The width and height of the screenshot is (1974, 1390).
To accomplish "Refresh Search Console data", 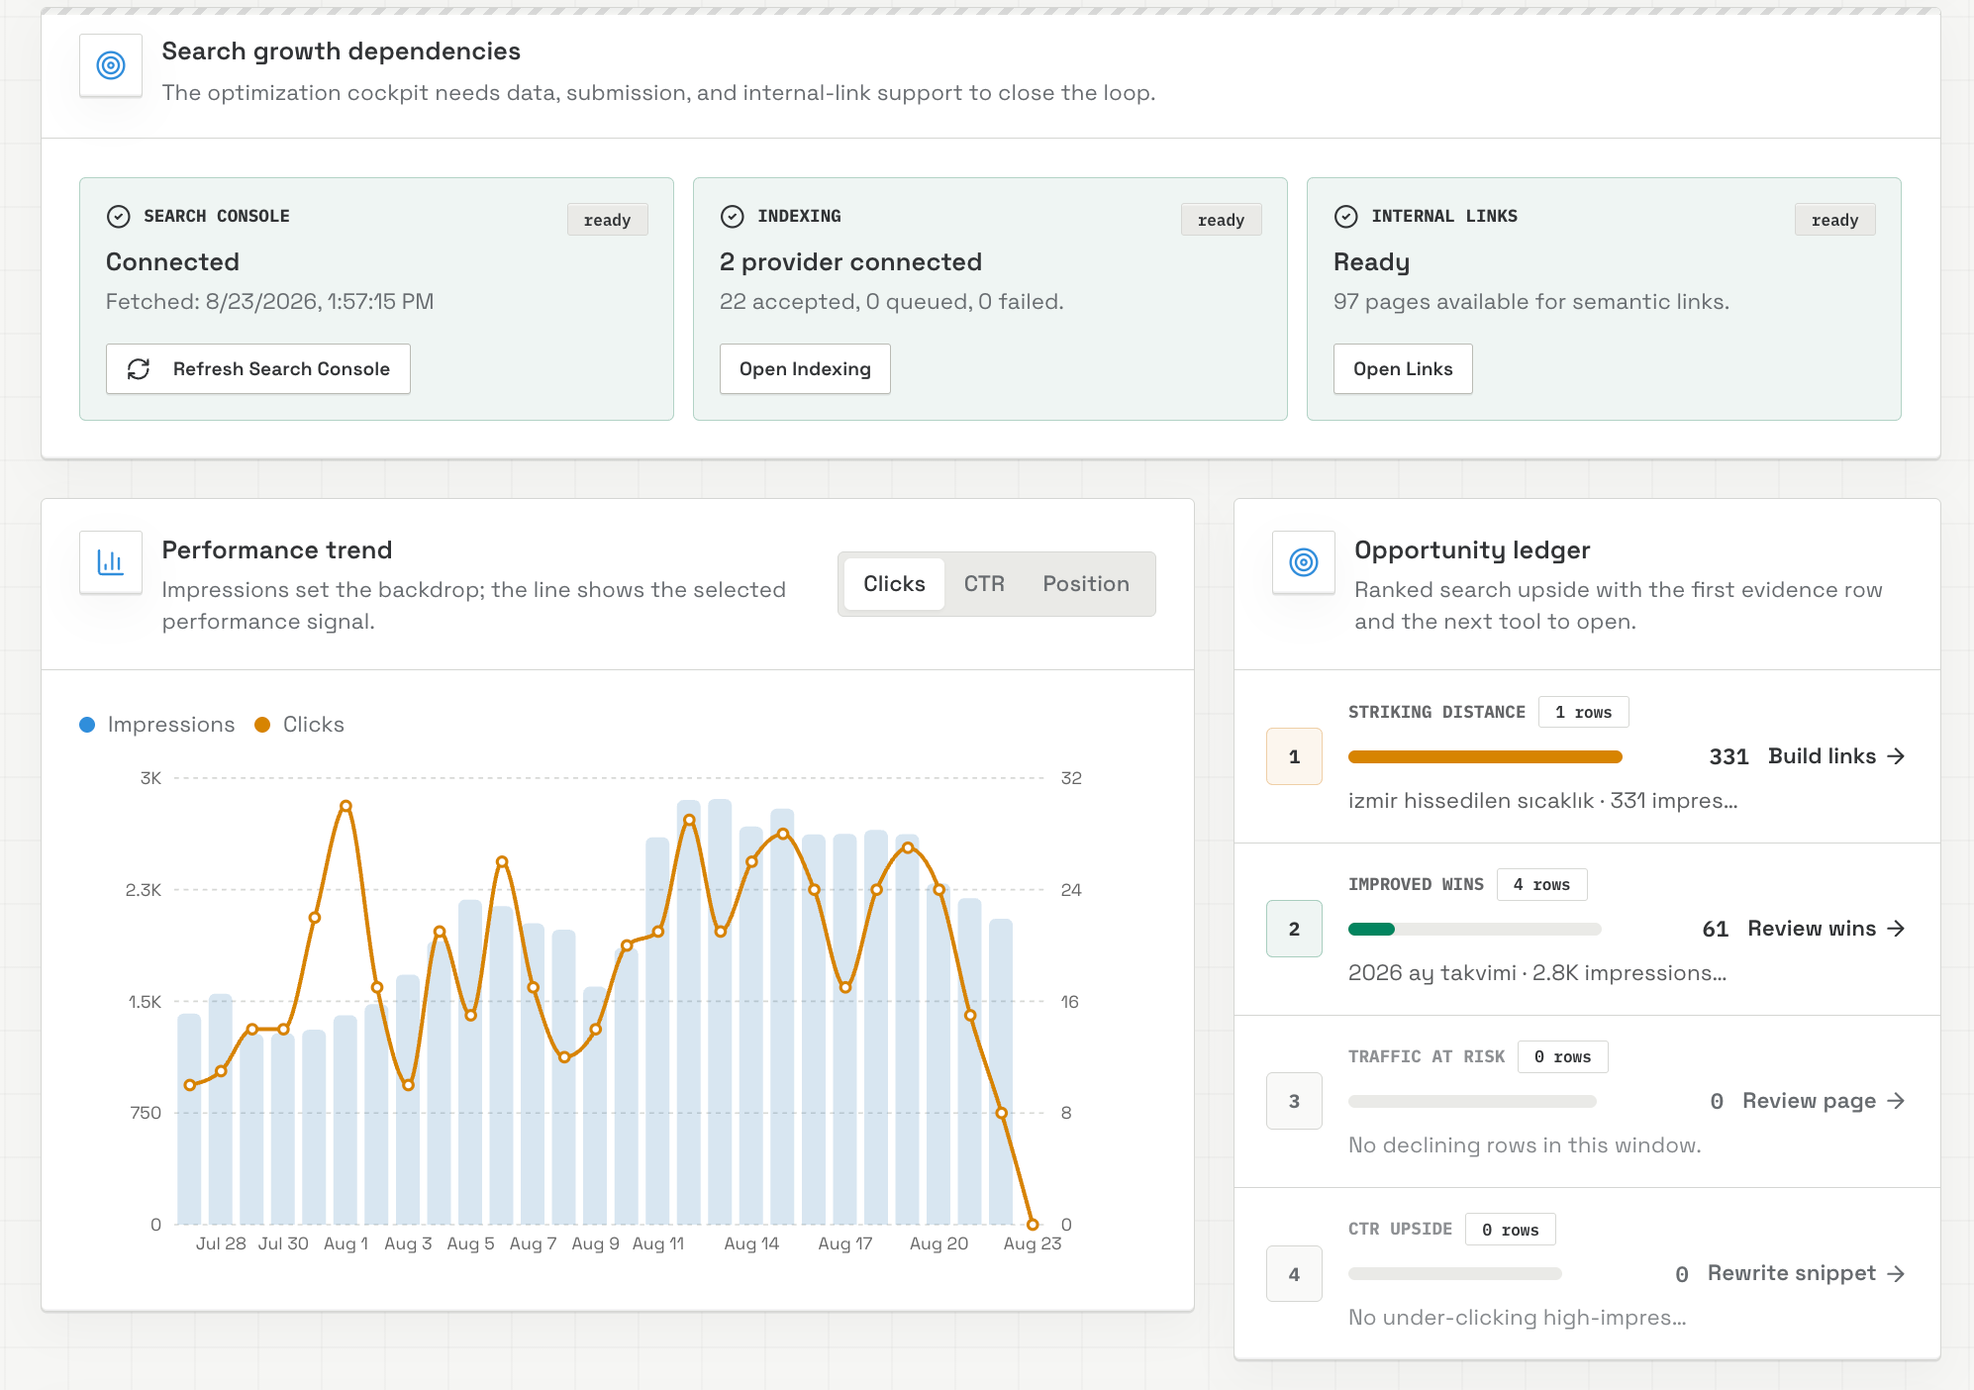I will pos(258,368).
